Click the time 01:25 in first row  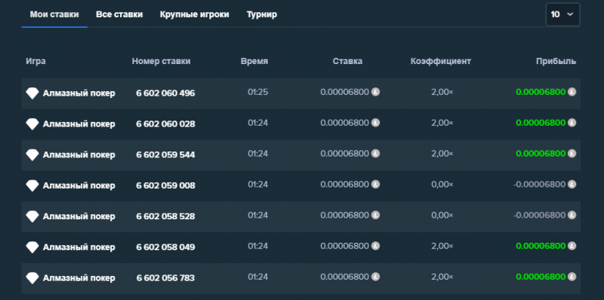point(257,92)
